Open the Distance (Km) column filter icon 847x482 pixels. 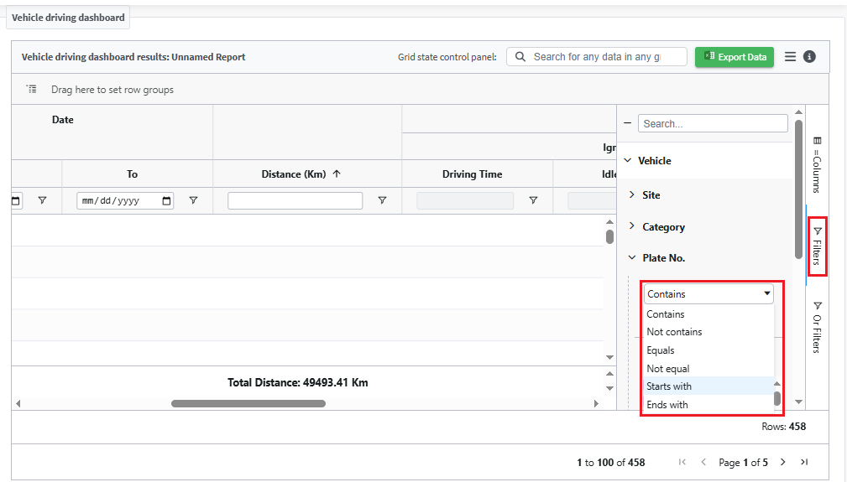click(382, 201)
